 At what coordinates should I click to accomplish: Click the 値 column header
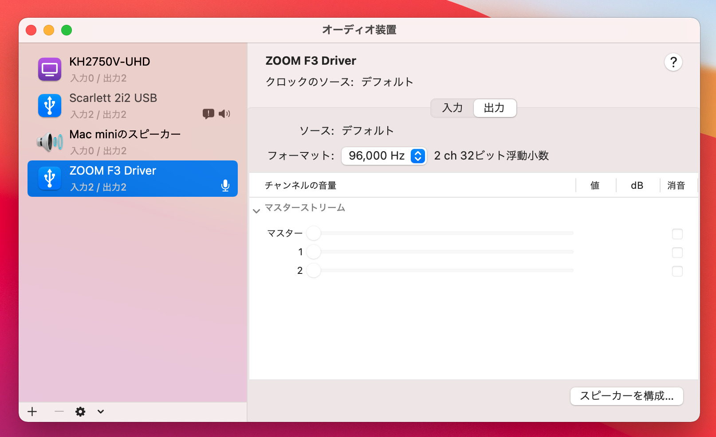[x=595, y=186]
